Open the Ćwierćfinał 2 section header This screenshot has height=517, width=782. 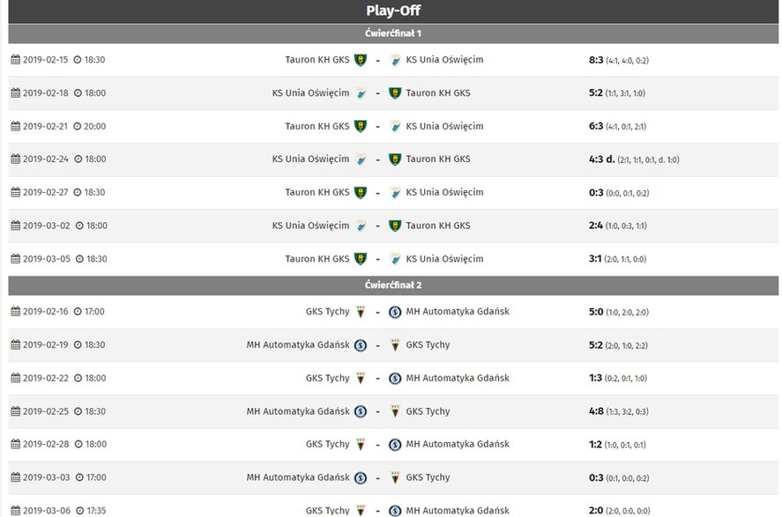click(x=393, y=284)
